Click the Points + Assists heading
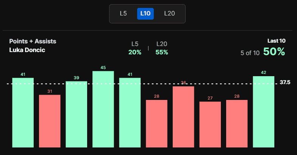The width and height of the screenshot is (297, 155). (x=33, y=41)
